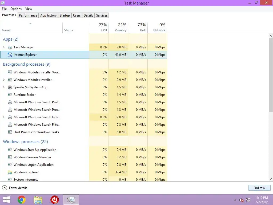
Task: Click the Task Manager title bar icon
Action: pyautogui.click(x=3, y=3)
